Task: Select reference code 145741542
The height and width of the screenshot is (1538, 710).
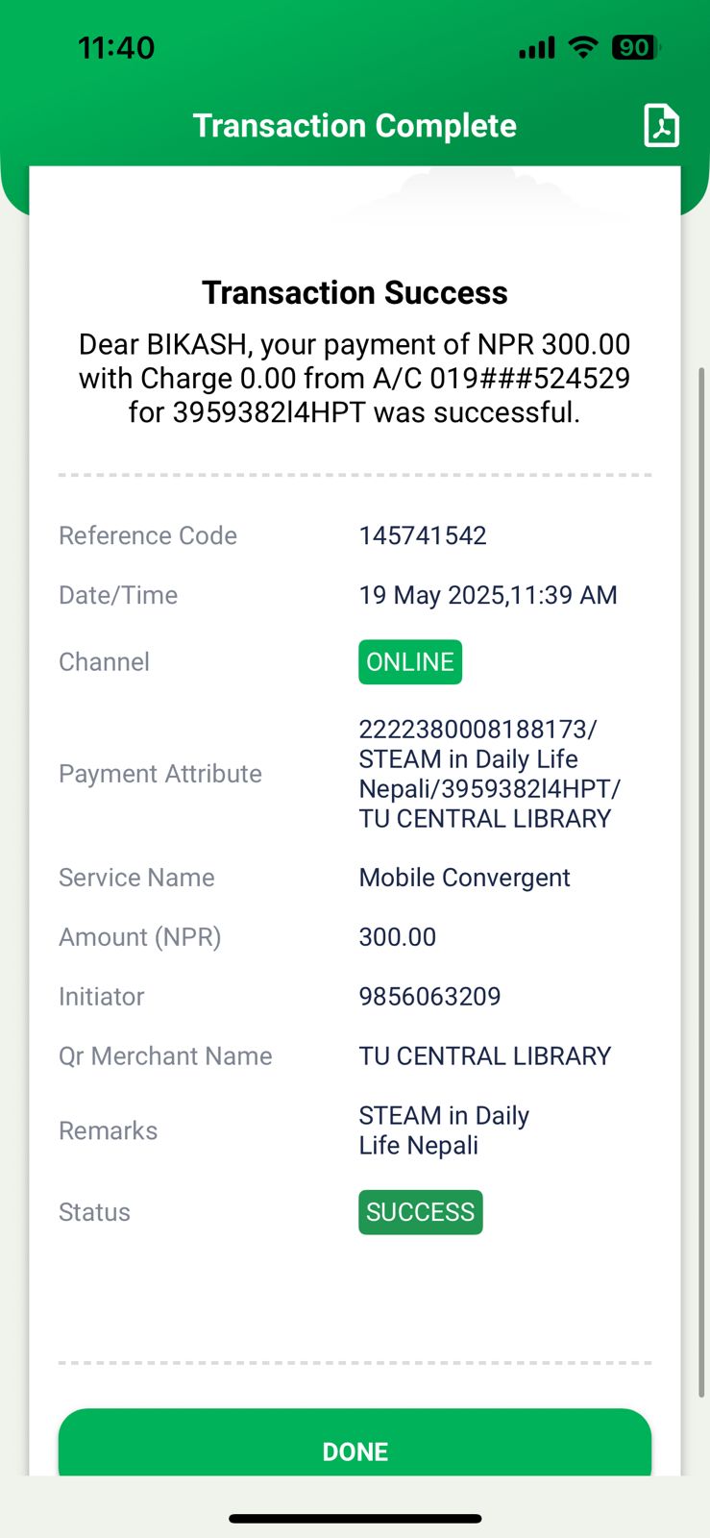Action: pos(423,535)
